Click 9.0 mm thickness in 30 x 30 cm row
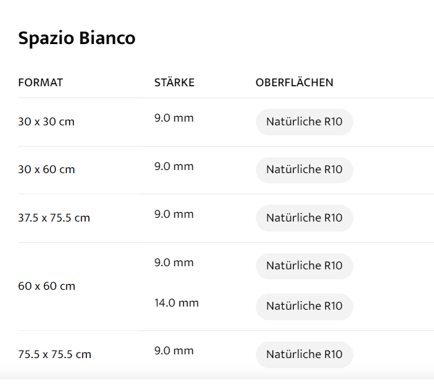This screenshot has height=386, width=434. (174, 118)
